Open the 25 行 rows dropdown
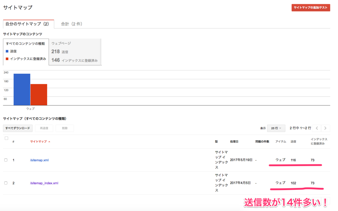This screenshot has height=211, width=338. (276, 128)
